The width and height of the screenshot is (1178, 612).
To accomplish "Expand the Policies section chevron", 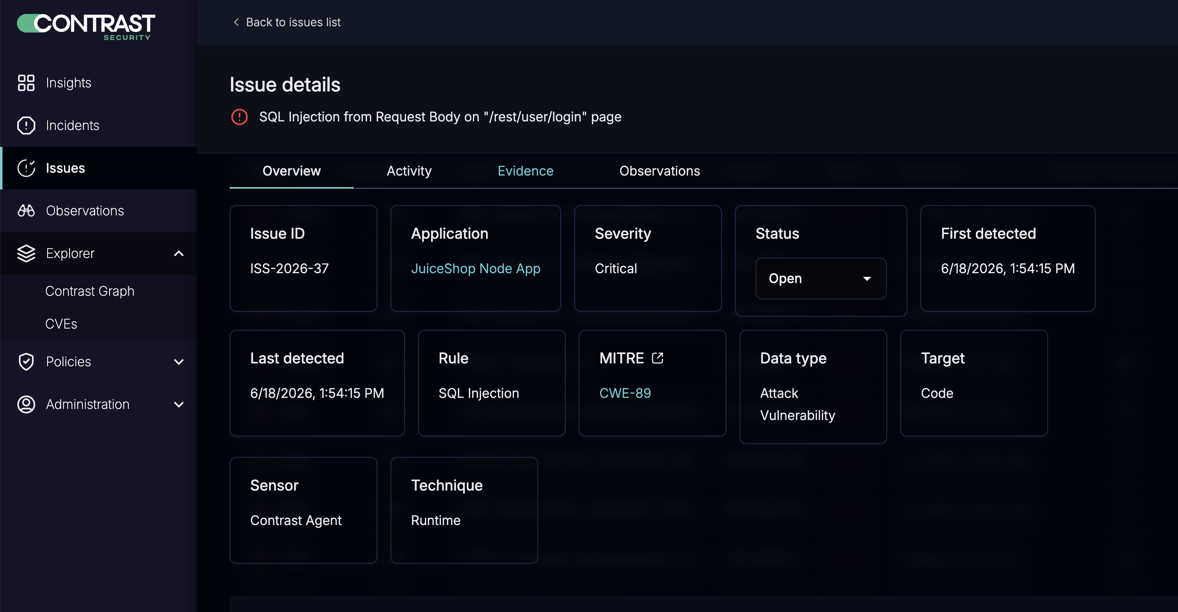I will pyautogui.click(x=179, y=362).
